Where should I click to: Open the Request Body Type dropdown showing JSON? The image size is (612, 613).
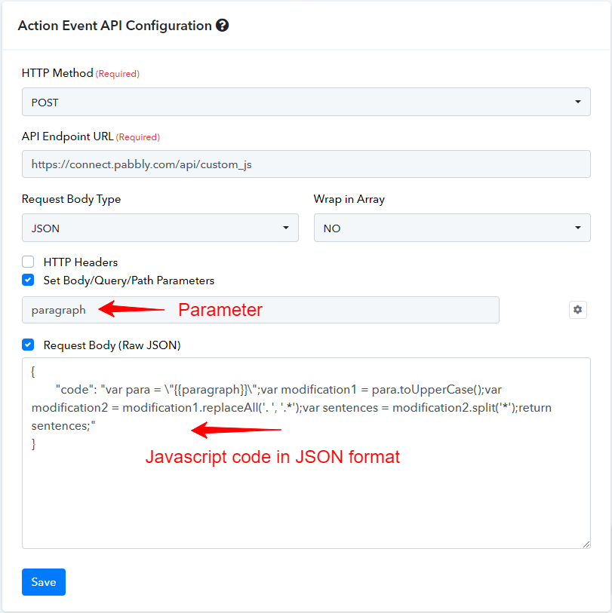pos(160,228)
